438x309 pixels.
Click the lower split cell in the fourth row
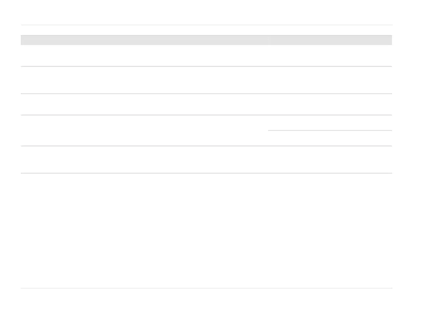pos(330,138)
